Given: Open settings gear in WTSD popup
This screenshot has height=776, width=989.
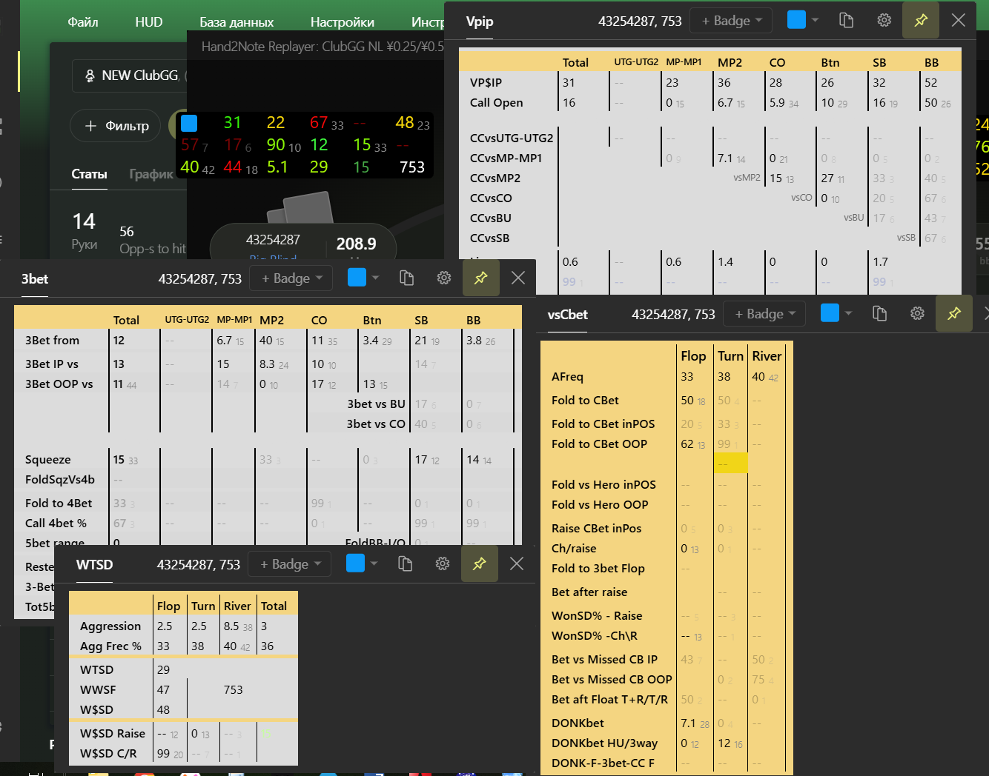Looking at the screenshot, I should coord(442,563).
